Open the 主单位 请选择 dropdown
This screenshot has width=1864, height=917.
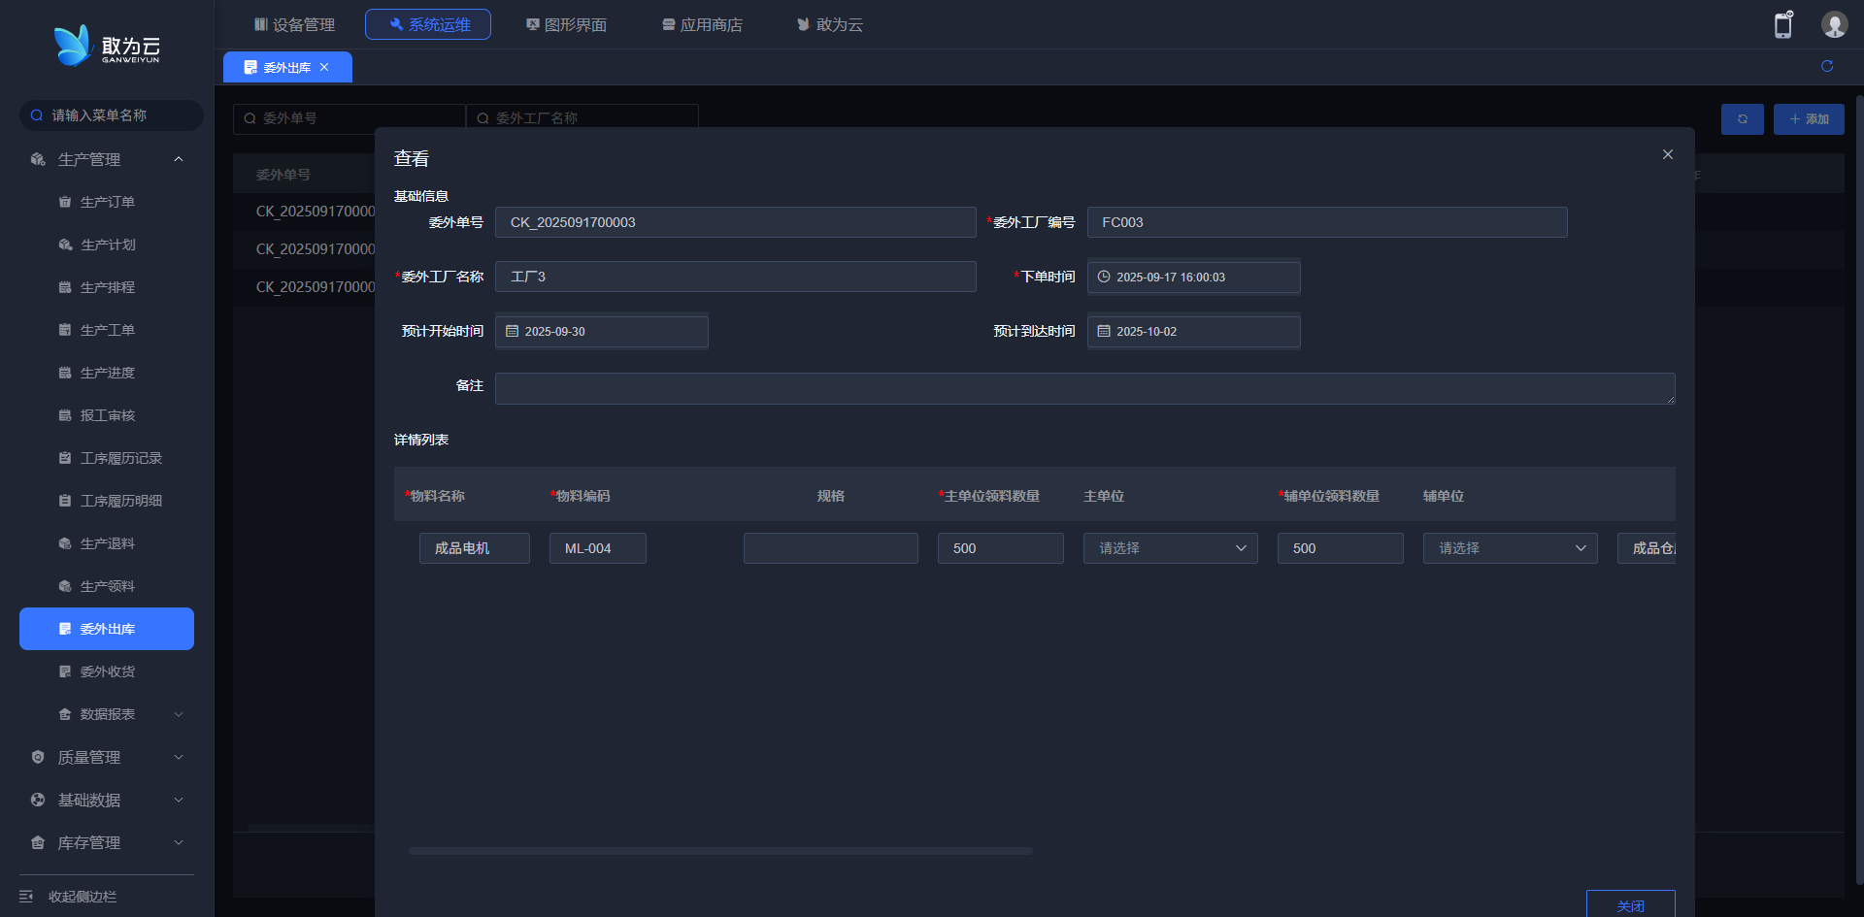(x=1170, y=548)
